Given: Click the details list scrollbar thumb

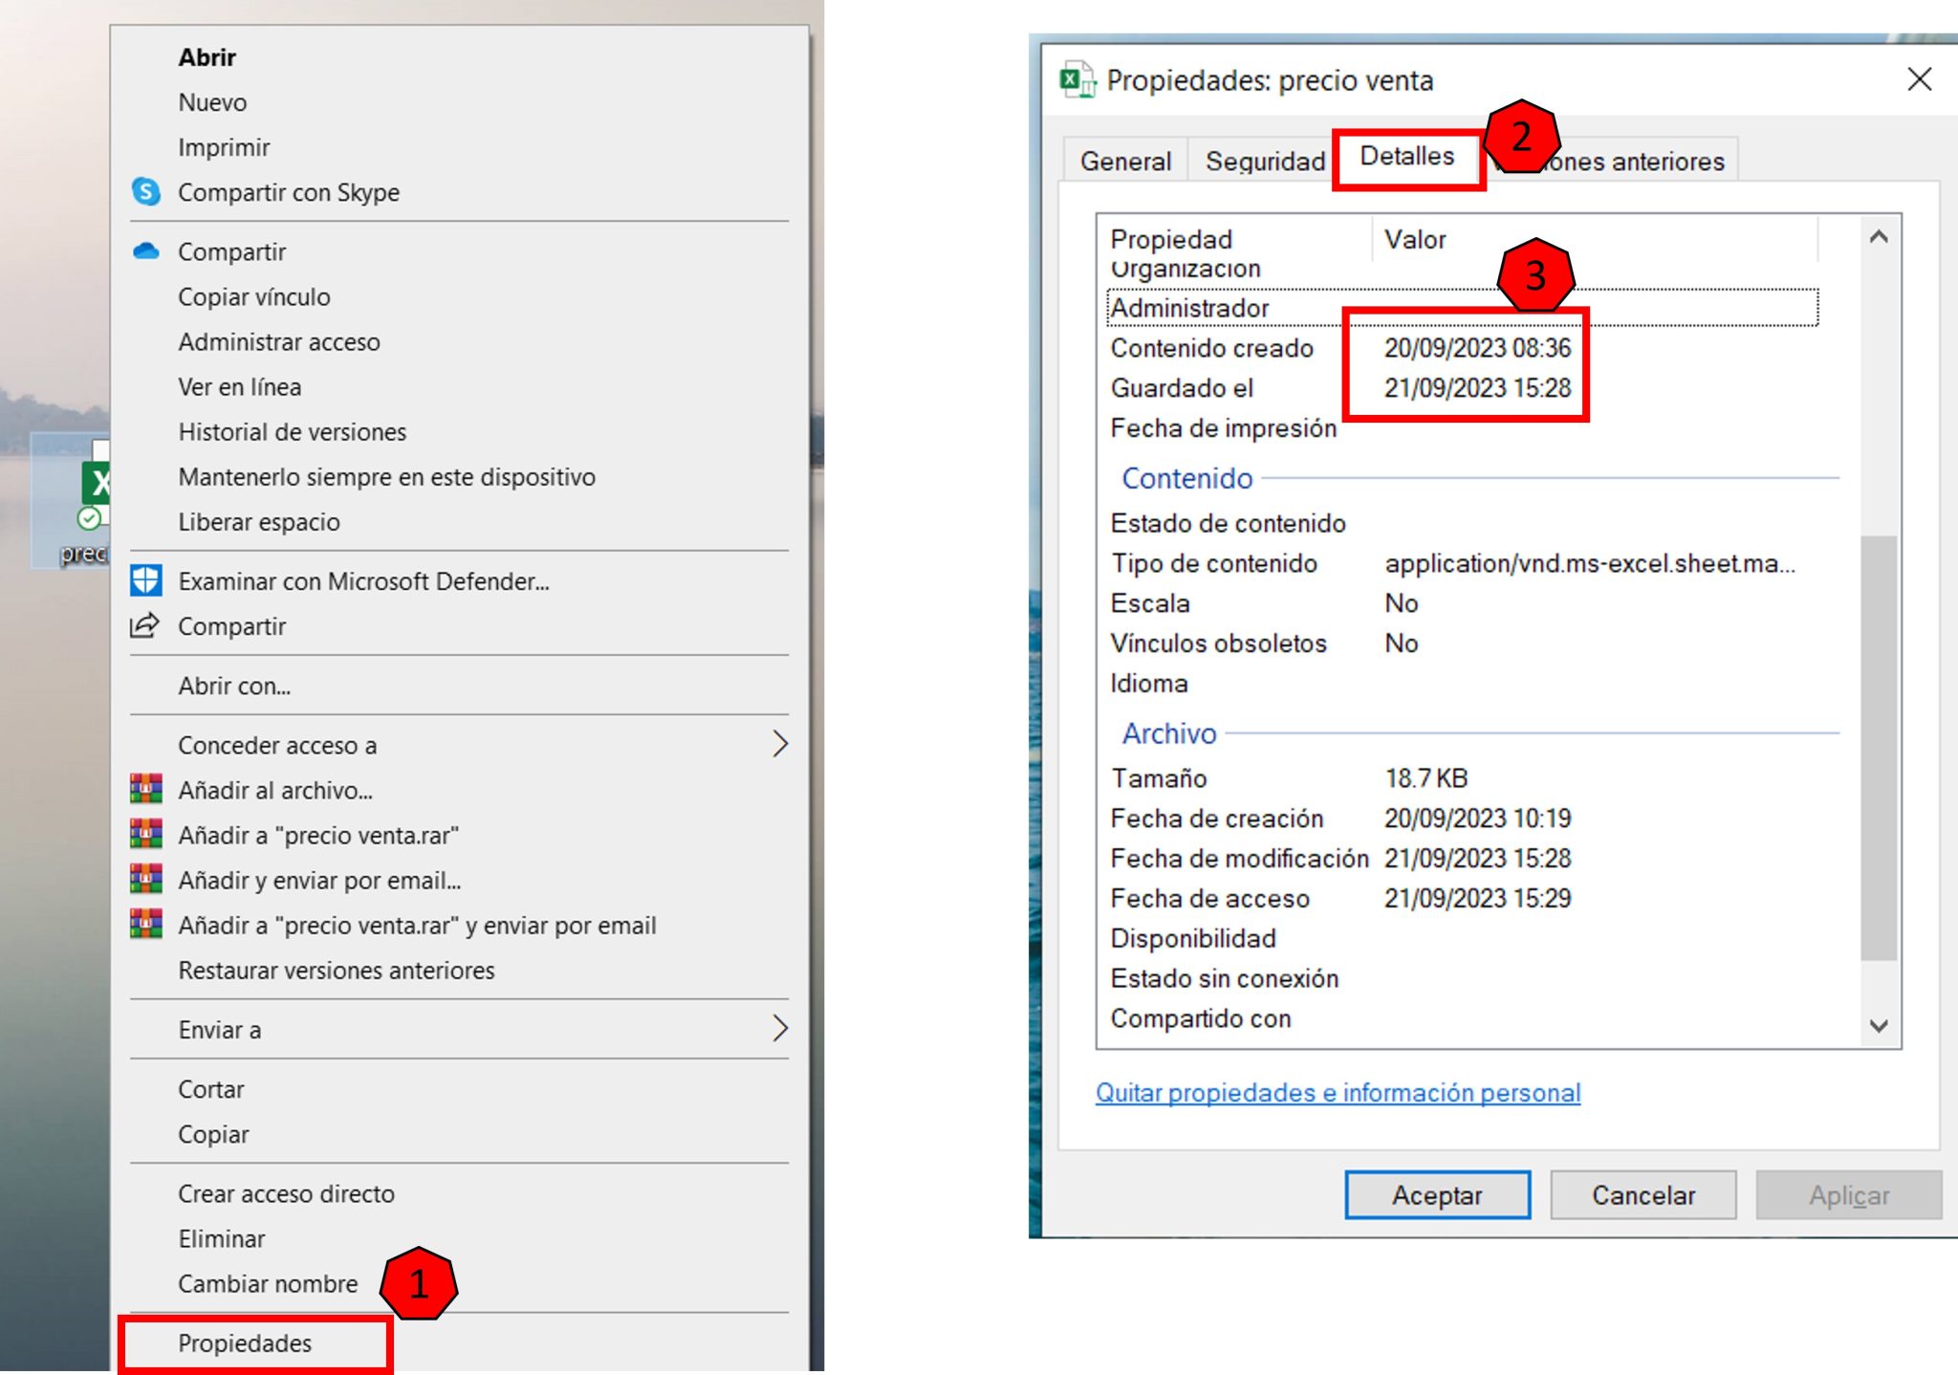Looking at the screenshot, I should coord(1878,747).
